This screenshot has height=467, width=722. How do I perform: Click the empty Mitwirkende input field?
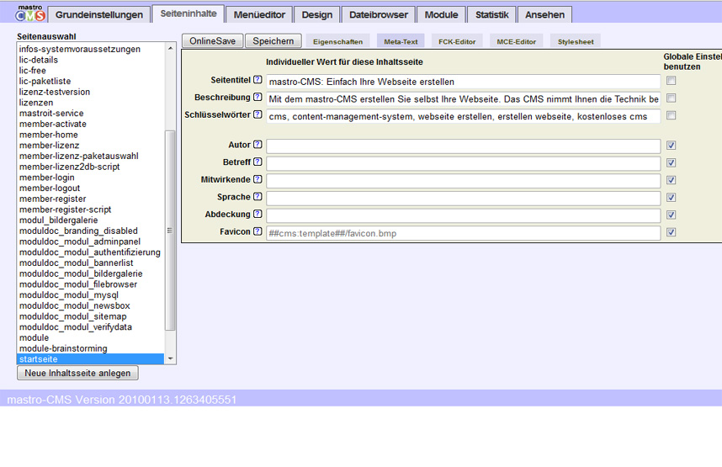point(463,181)
